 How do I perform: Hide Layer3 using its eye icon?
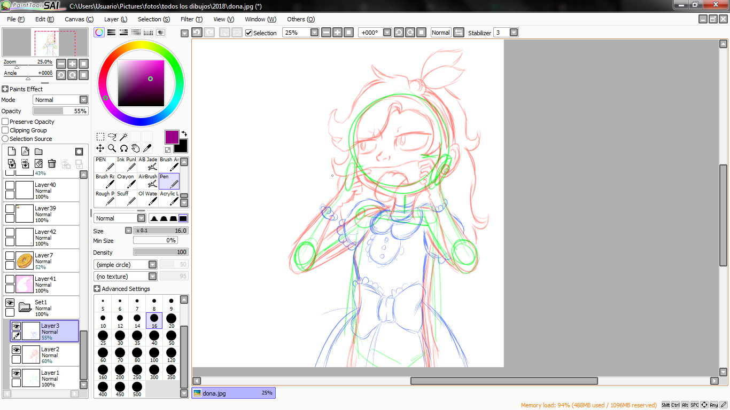[x=17, y=326]
